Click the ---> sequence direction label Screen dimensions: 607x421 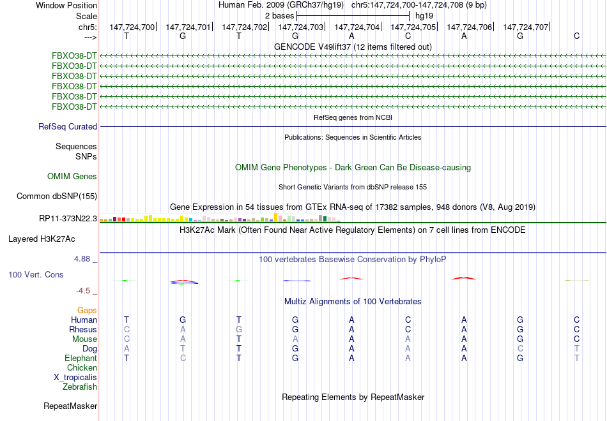(x=91, y=37)
